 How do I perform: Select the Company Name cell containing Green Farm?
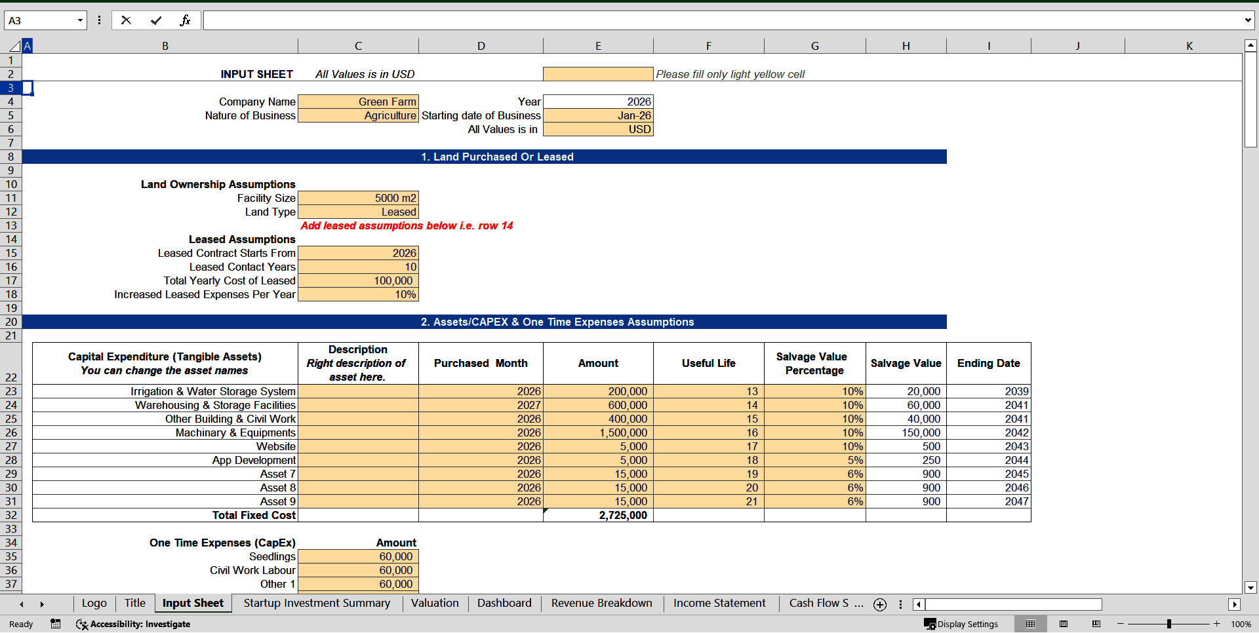[358, 102]
